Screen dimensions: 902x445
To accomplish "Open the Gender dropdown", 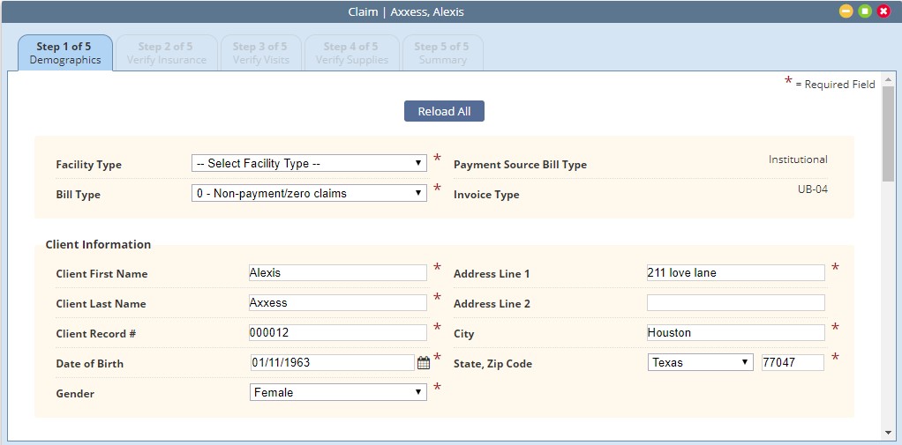I will [x=338, y=392].
